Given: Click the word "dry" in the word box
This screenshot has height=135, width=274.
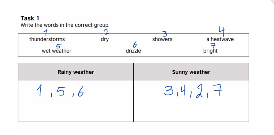Looking at the screenshot, I should tap(105, 40).
